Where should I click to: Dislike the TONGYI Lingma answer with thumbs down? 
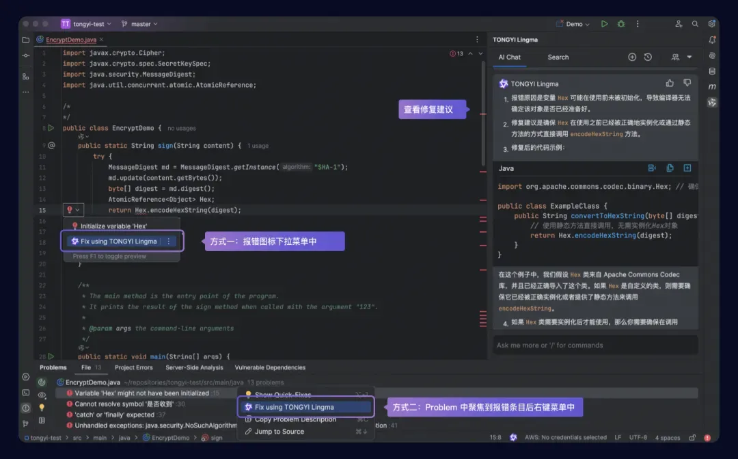pos(687,83)
